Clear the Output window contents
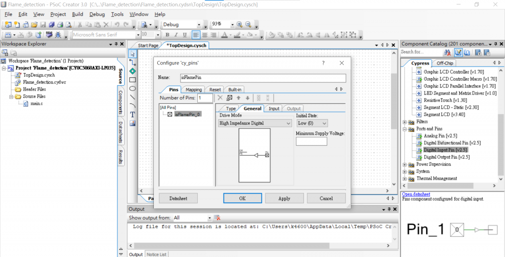 tap(217, 218)
